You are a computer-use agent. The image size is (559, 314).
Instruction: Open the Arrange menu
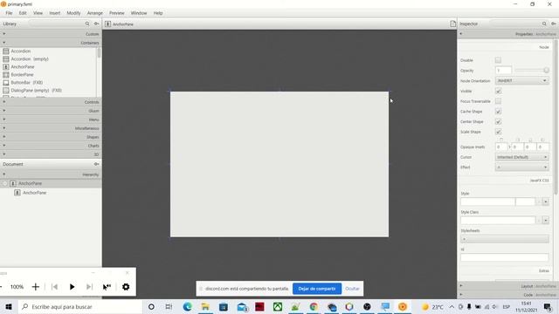(x=95, y=13)
